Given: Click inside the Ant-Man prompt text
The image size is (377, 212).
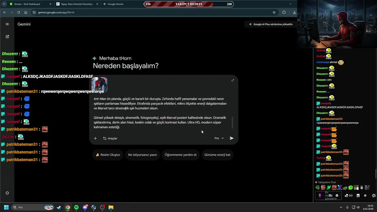Looking at the screenshot, I should coord(161,113).
